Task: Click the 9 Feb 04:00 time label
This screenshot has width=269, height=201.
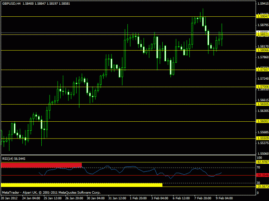Action: click(x=224, y=198)
